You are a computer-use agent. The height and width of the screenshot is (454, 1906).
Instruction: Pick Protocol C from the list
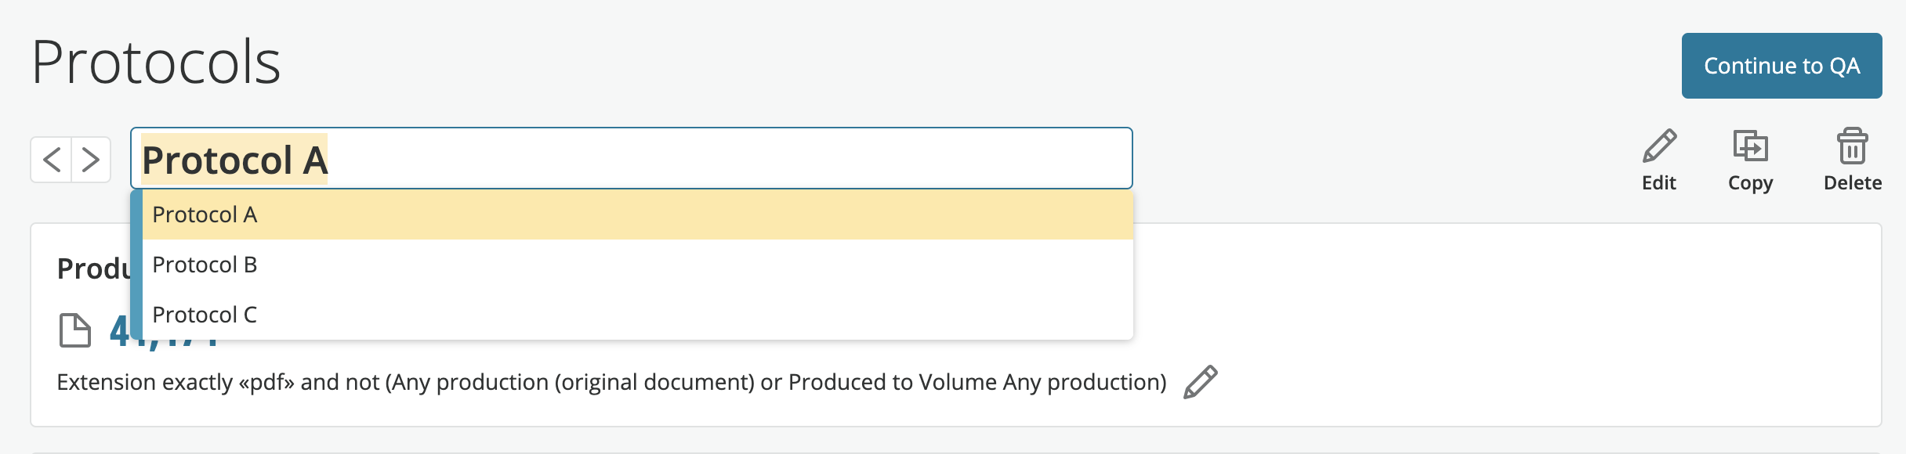pos(638,315)
